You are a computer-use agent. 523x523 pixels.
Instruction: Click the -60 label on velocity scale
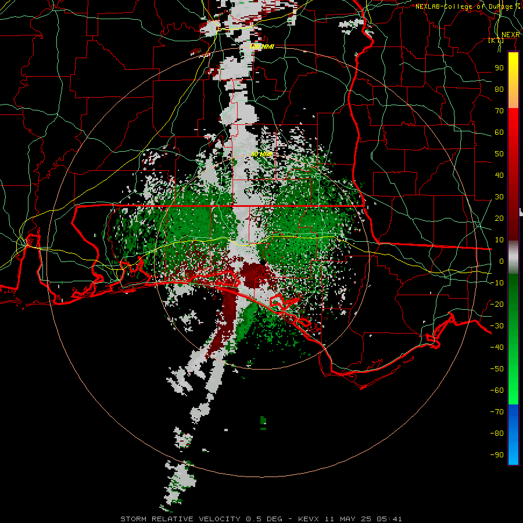497,391
